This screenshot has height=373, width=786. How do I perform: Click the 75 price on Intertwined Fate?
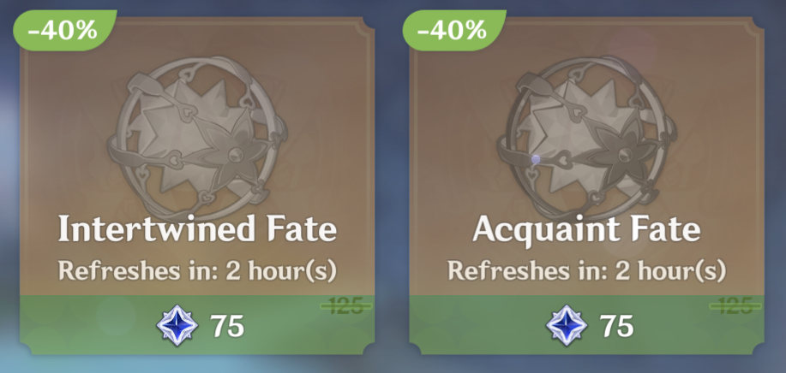tap(226, 326)
